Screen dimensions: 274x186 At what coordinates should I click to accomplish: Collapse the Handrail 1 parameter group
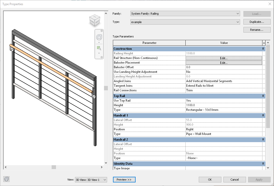(x=263, y=115)
